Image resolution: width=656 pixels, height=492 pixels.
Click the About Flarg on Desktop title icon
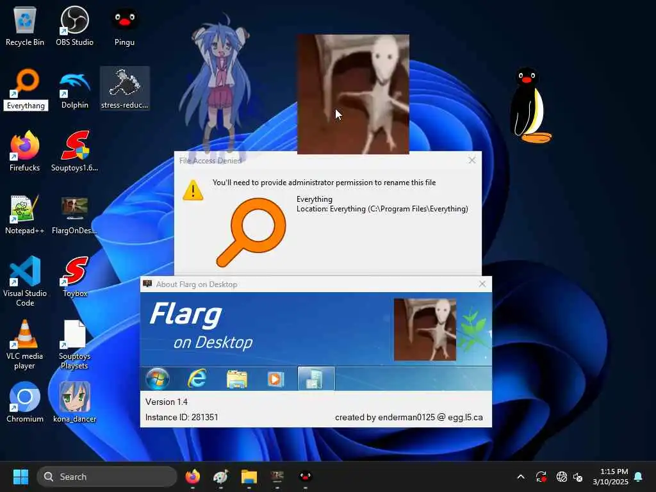point(147,284)
